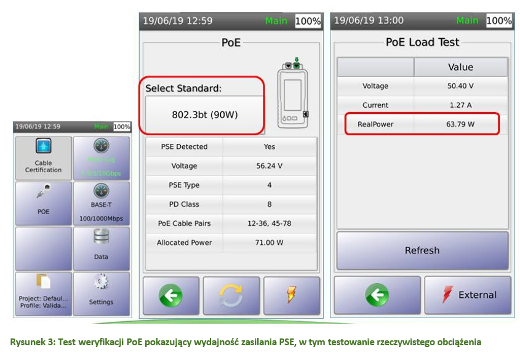Click the Select Standard: label

183,88
